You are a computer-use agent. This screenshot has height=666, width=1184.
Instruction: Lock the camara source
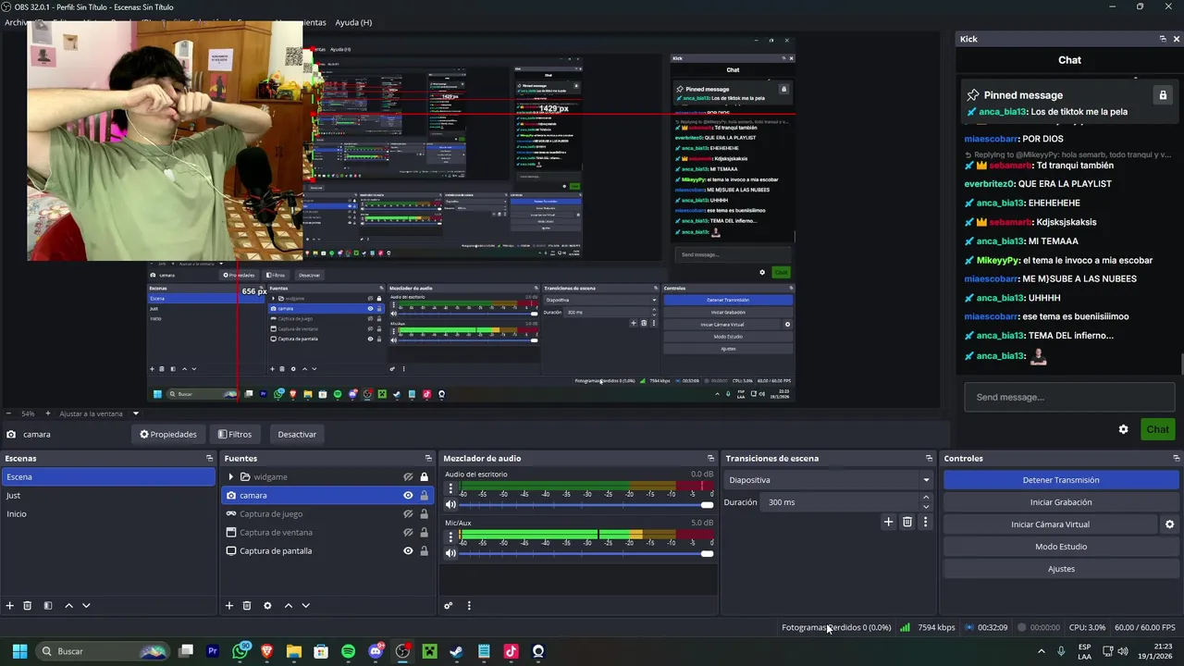tap(425, 496)
